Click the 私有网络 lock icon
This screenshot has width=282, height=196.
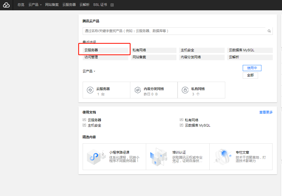click(x=185, y=90)
